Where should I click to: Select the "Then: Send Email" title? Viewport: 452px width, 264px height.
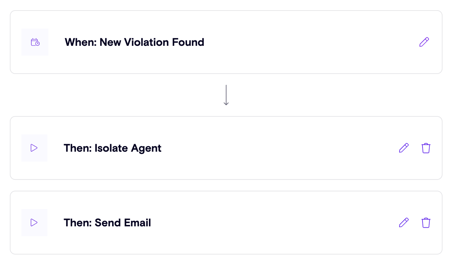[107, 223]
